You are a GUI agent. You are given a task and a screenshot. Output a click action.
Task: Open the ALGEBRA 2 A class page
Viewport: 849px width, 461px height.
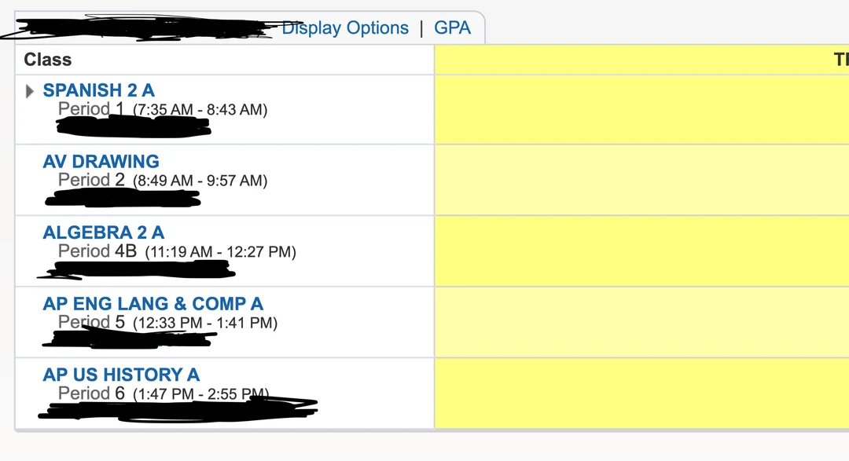tap(104, 232)
